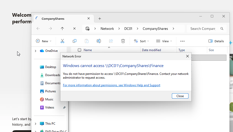Click the This PC monitor icon
Image resolution: width=233 pixels, height=132 pixels.
pos(42,123)
